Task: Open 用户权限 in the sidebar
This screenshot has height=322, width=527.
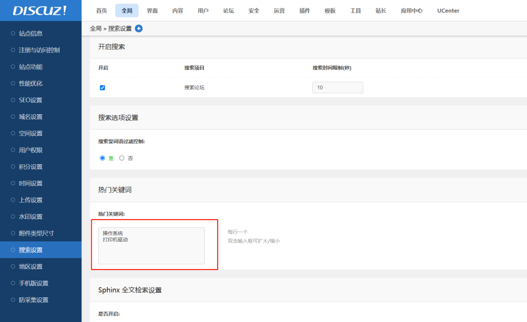Action: click(x=30, y=150)
